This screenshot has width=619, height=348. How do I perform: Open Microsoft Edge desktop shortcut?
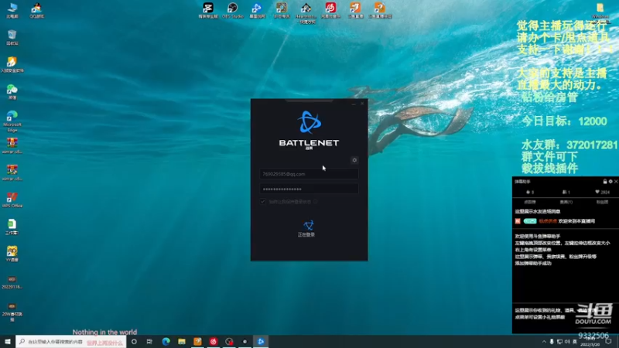tap(12, 121)
